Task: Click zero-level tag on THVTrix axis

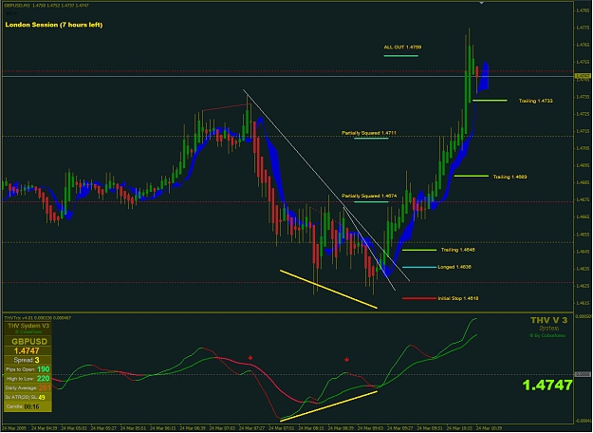Action: click(583, 374)
